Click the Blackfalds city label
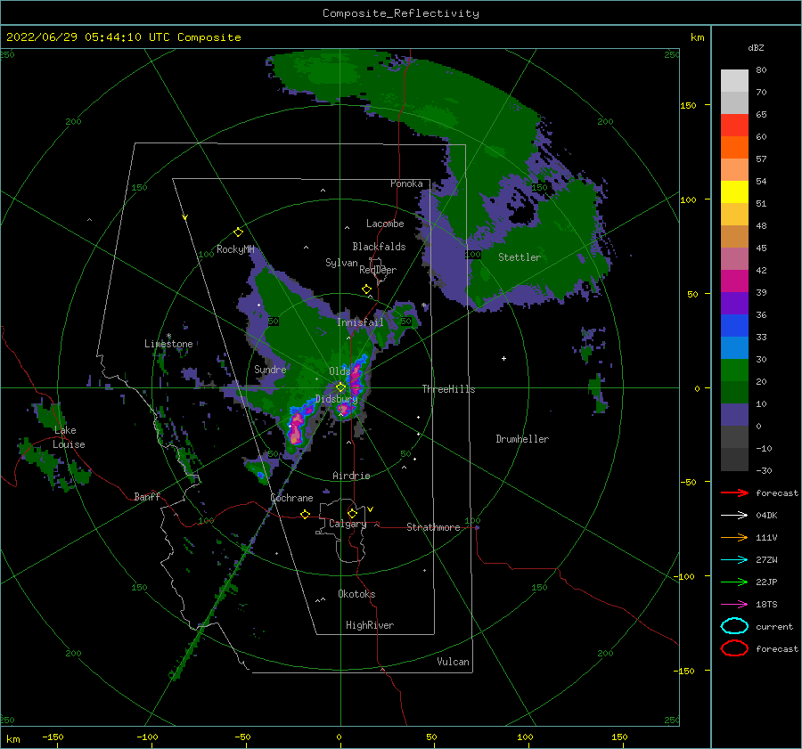The width and height of the screenshot is (802, 749). (379, 247)
